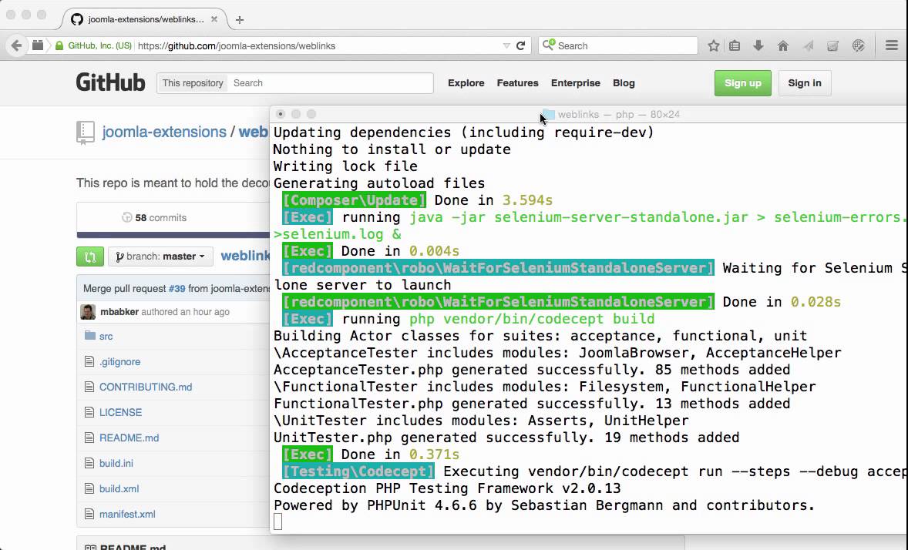Image resolution: width=908 pixels, height=550 pixels.
Task: Open the Blog menu item
Action: coord(624,82)
